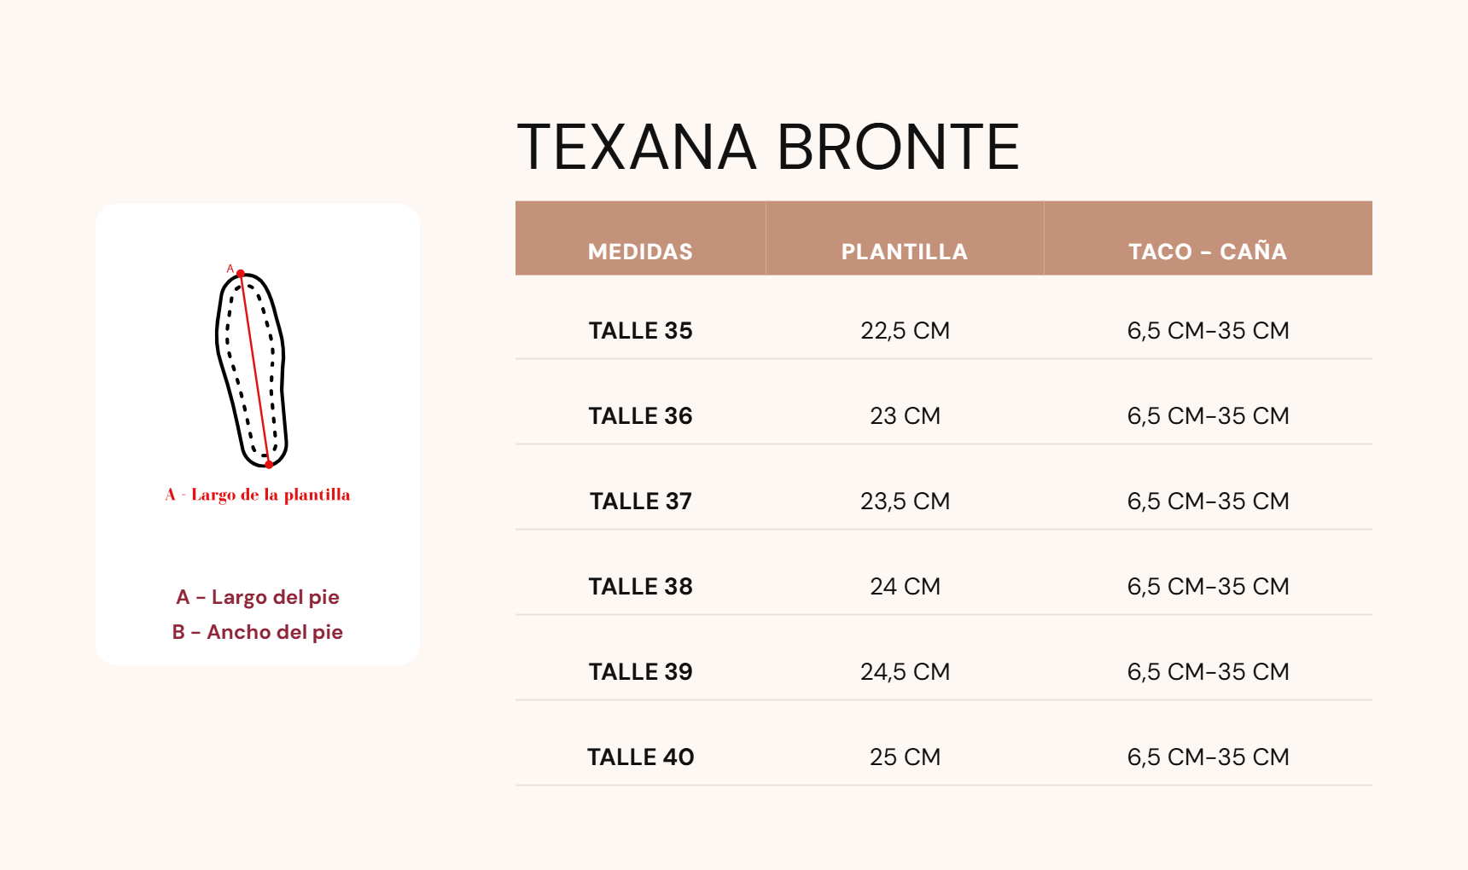Click the red point A marker on insole
1468x870 pixels.
click(241, 274)
